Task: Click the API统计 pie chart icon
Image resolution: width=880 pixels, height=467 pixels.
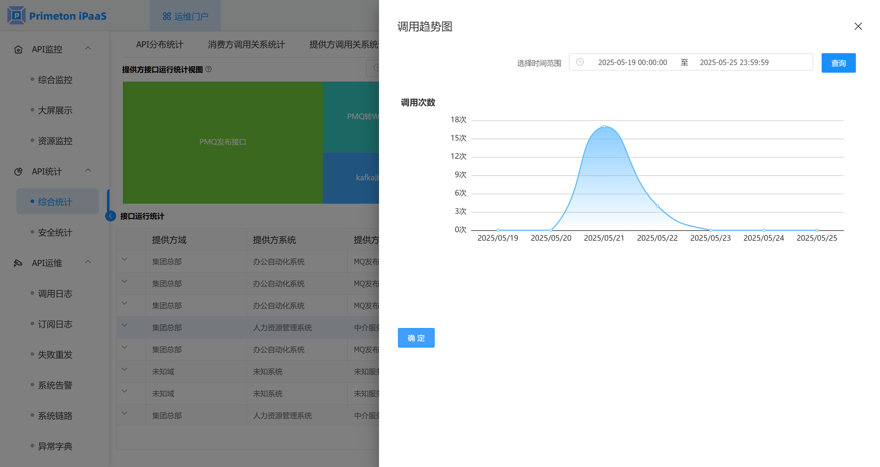Action: point(18,172)
